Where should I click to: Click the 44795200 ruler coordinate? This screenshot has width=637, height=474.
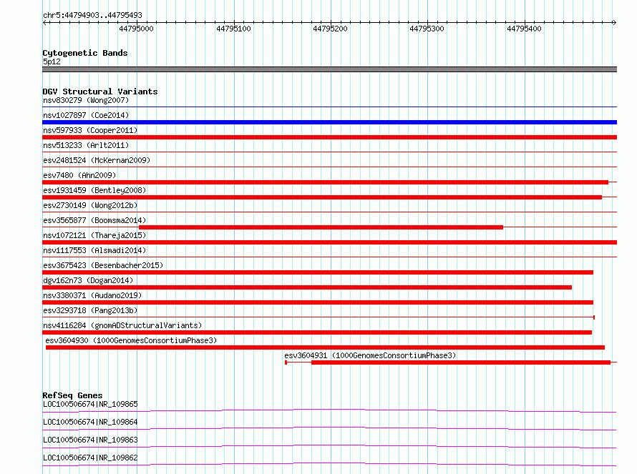[x=330, y=29]
